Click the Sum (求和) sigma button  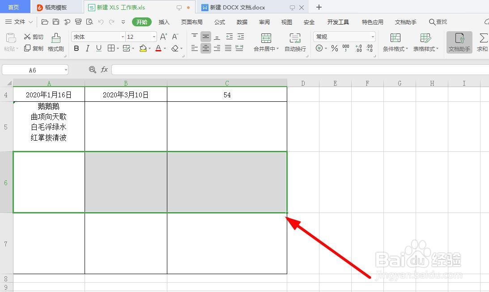click(x=482, y=42)
